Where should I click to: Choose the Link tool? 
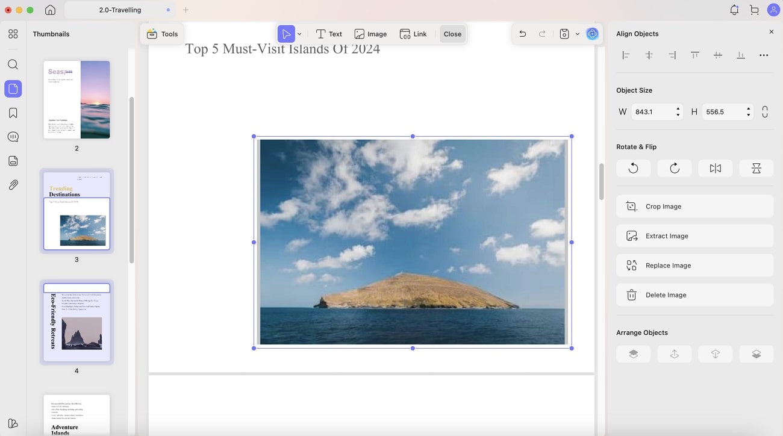click(413, 34)
